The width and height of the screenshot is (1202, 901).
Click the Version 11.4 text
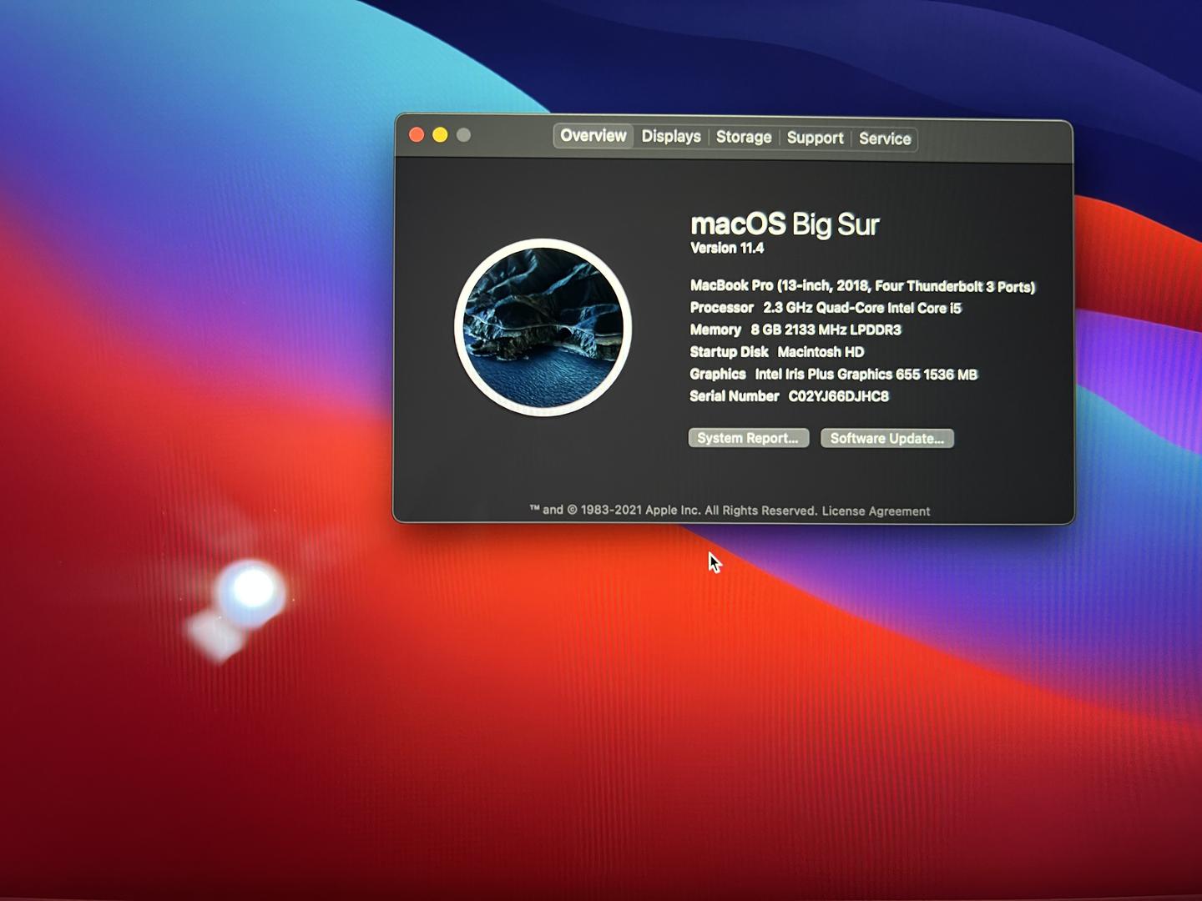coord(727,248)
